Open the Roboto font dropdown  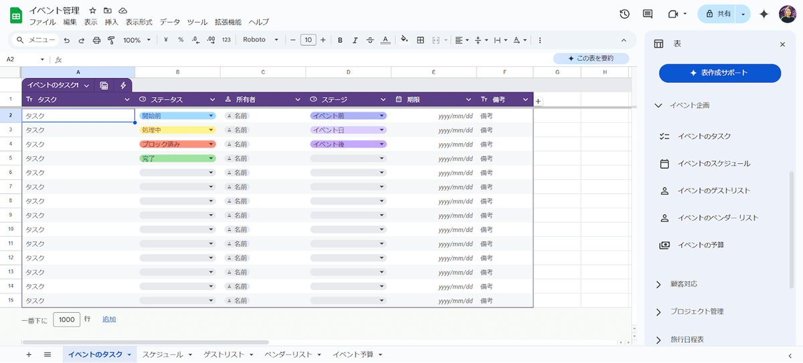click(261, 40)
